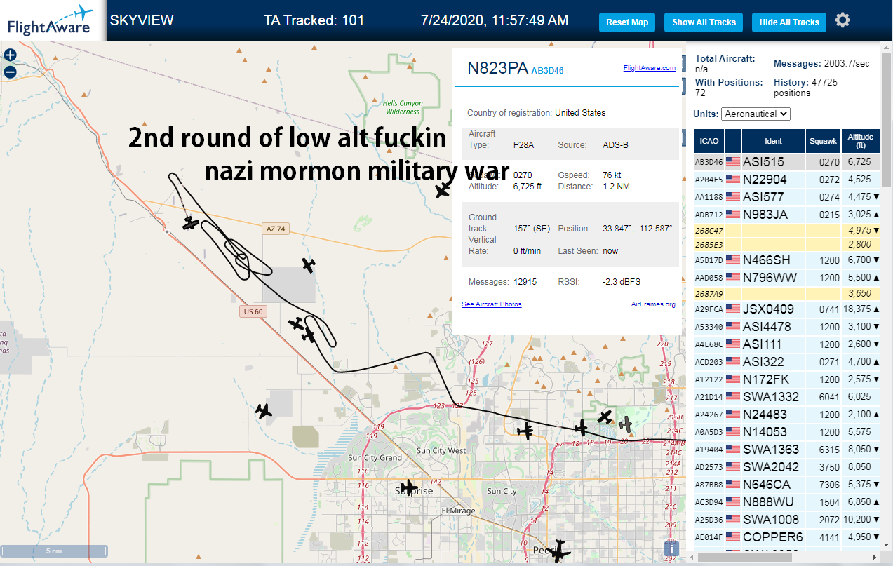Click US flag in COPPER6 row
Viewport: 893px width, 566px height.
click(x=733, y=537)
